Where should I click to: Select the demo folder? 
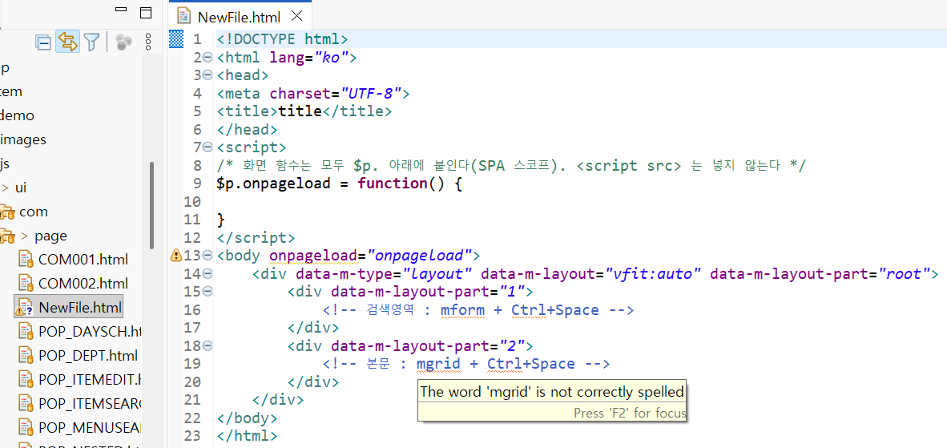tap(17, 115)
